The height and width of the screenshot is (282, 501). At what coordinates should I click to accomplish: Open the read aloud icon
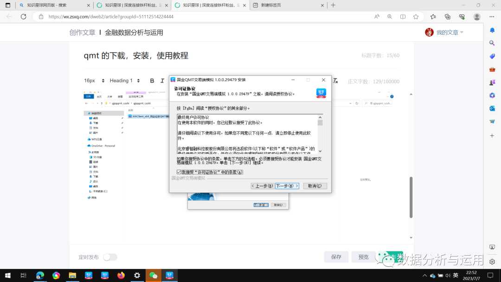tap(377, 17)
